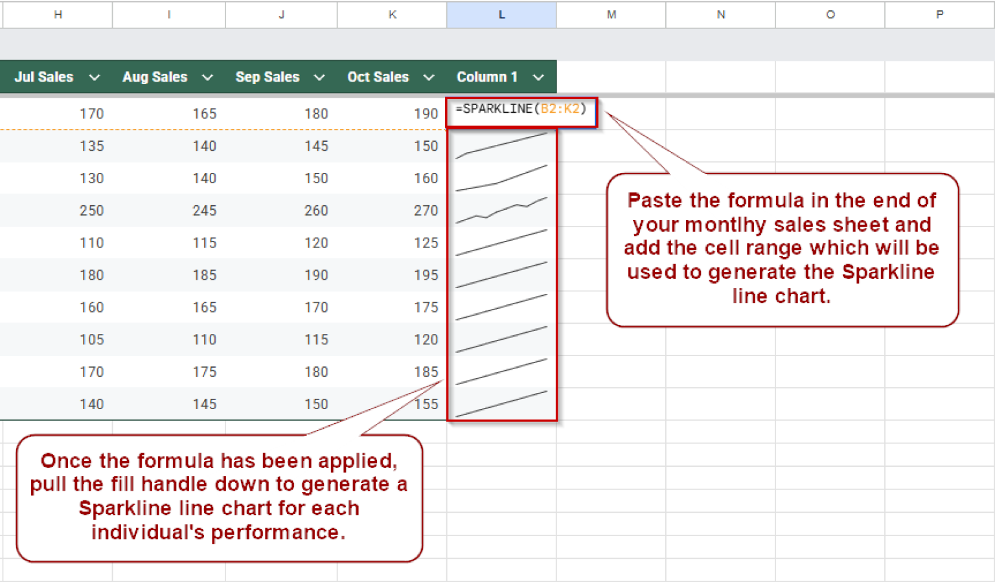This screenshot has height=582, width=995.
Task: Select column L header
Action: [501, 14]
